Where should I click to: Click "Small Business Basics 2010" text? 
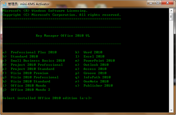pyautogui.click(x=38, y=61)
